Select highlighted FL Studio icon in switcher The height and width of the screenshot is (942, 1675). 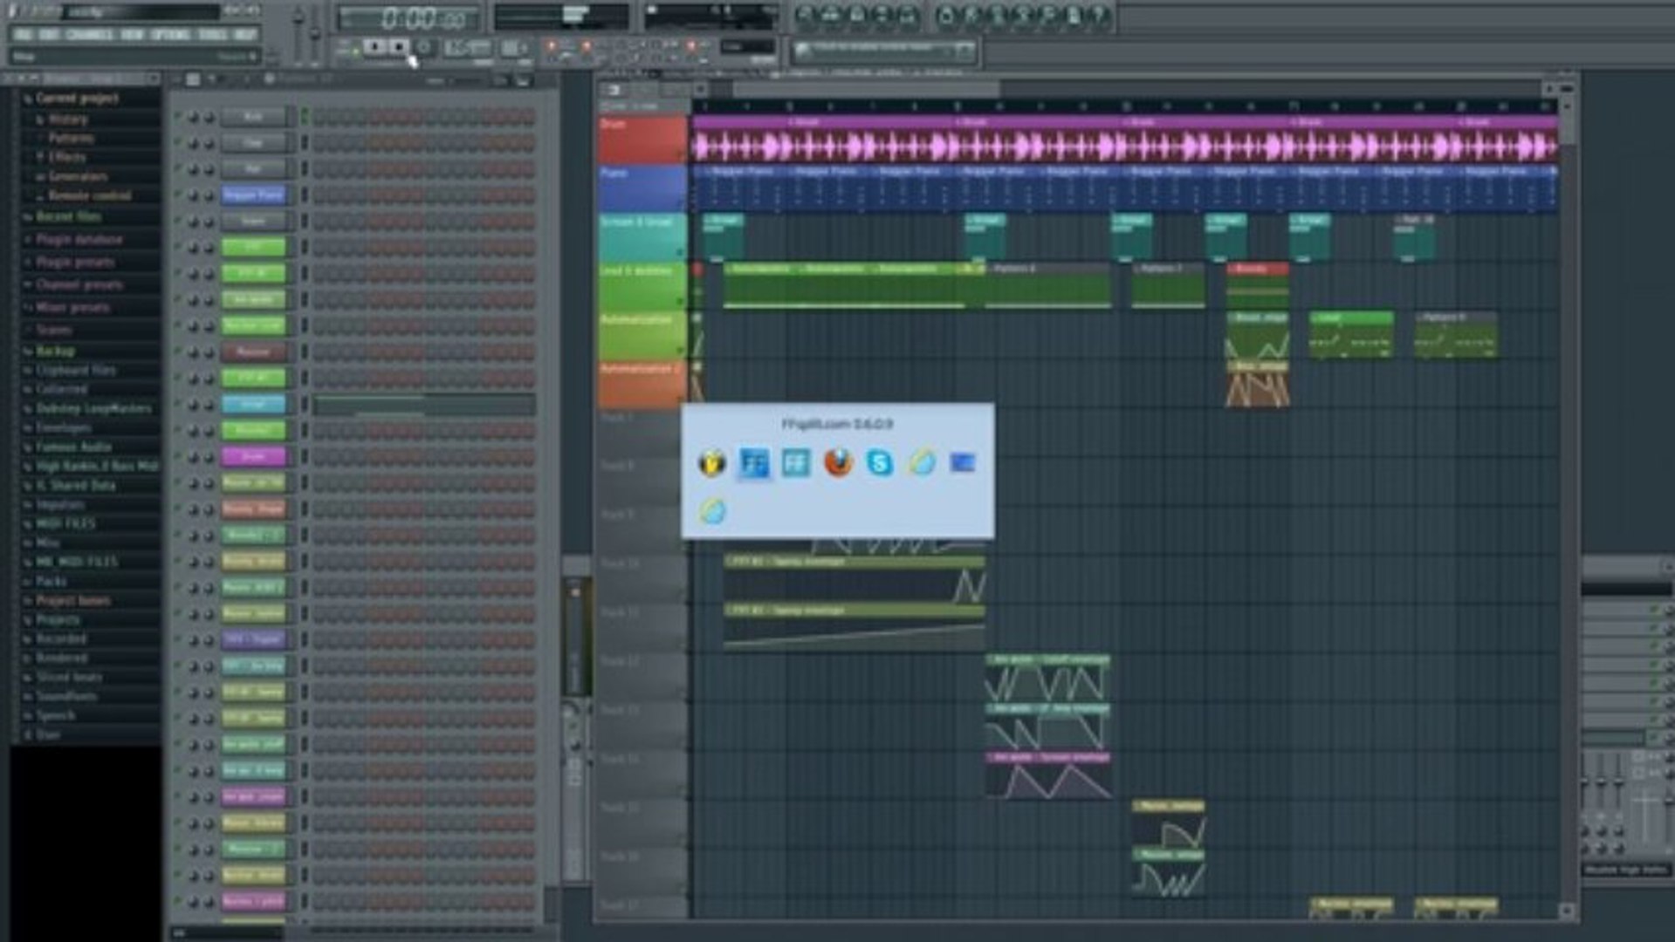[753, 463]
